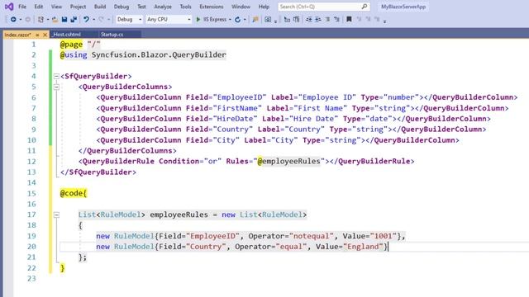This screenshot has width=529, height=297.
Task: Click the magnifier icon in search box
Action: tap(365, 7)
